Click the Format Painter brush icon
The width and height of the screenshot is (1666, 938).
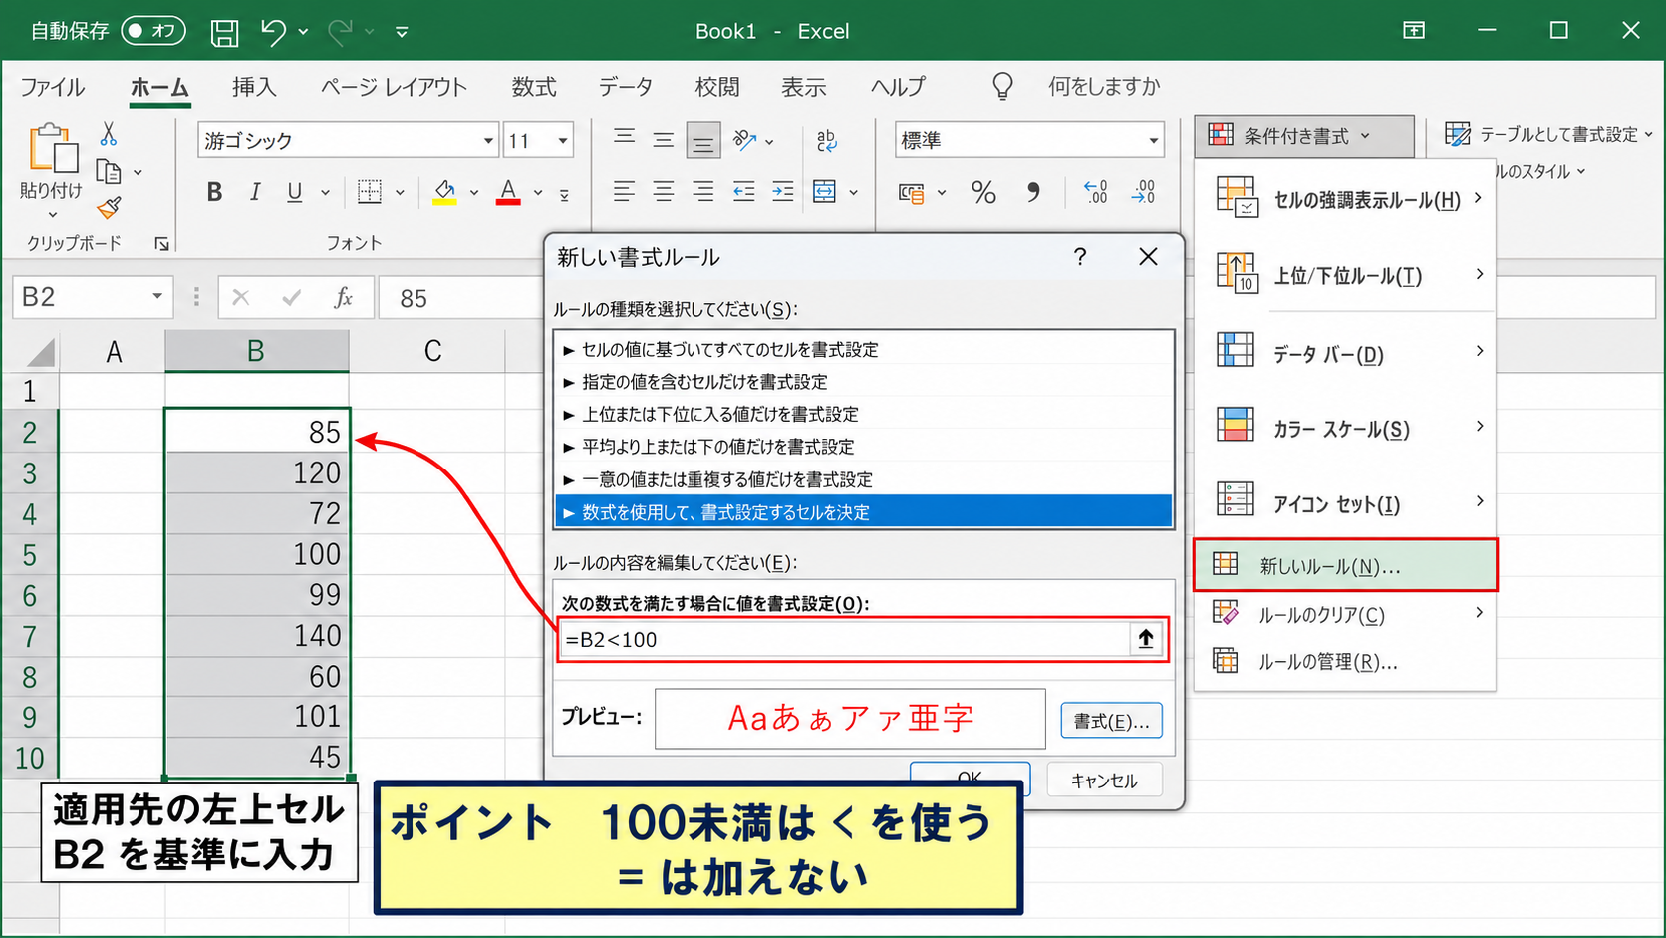[x=109, y=208]
